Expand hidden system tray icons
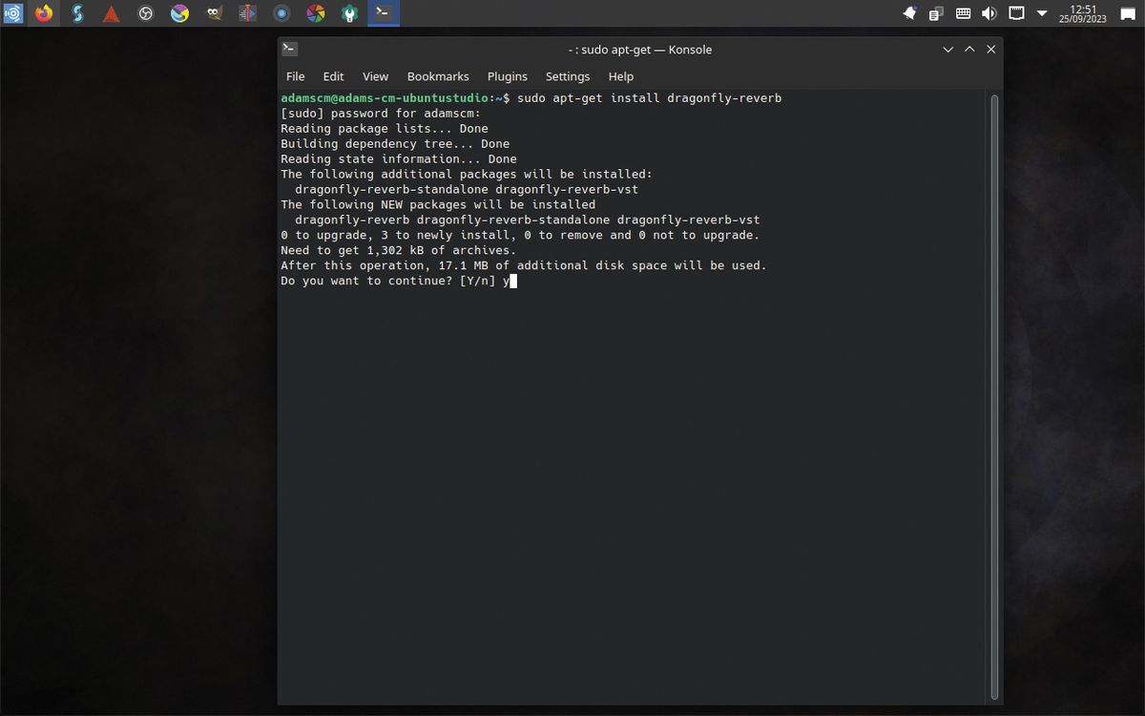The height and width of the screenshot is (716, 1145). coord(1042,12)
